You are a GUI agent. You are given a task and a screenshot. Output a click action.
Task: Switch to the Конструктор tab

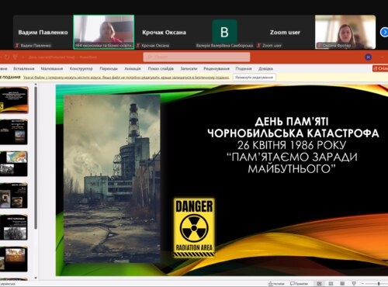81,68
